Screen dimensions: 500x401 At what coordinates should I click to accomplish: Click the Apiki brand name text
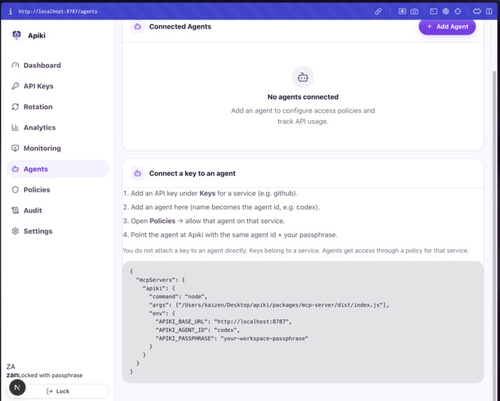(36, 36)
